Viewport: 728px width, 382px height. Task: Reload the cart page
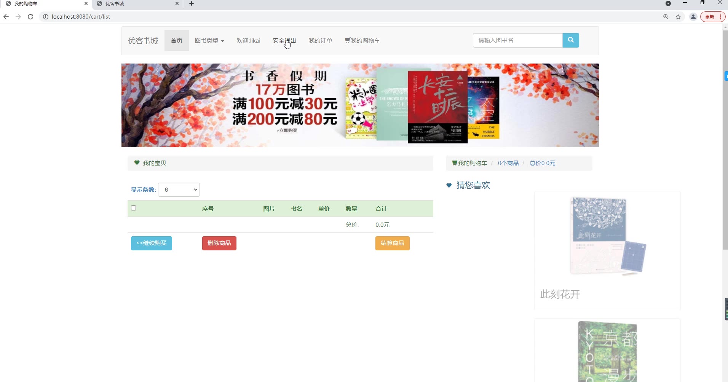point(30,17)
